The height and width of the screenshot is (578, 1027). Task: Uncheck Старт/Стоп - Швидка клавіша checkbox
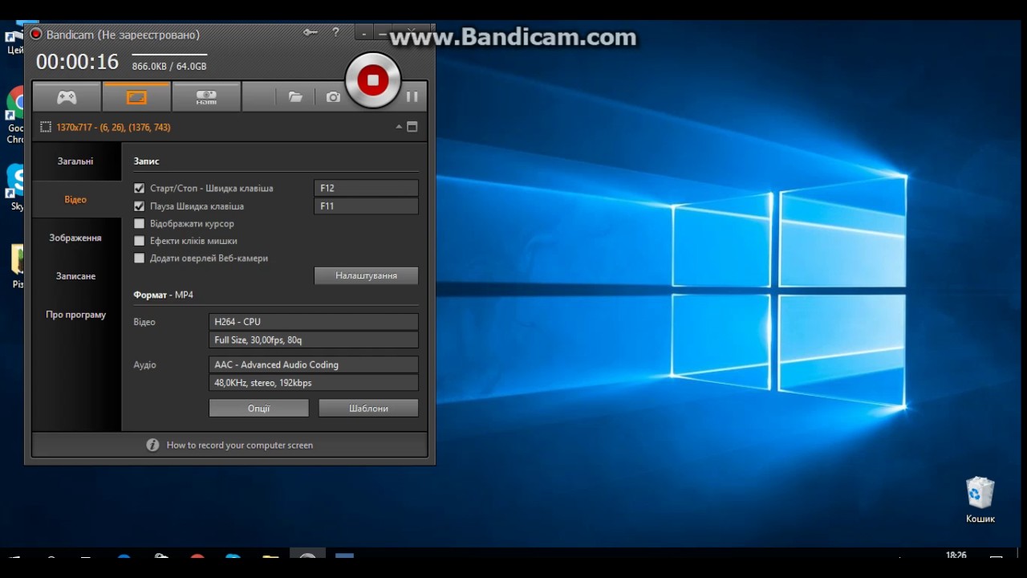(139, 189)
